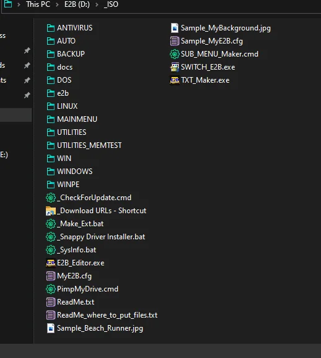The image size is (321, 358).
Task: Click the UTILITIES_MEMTEST folder icon
Action: [51, 145]
